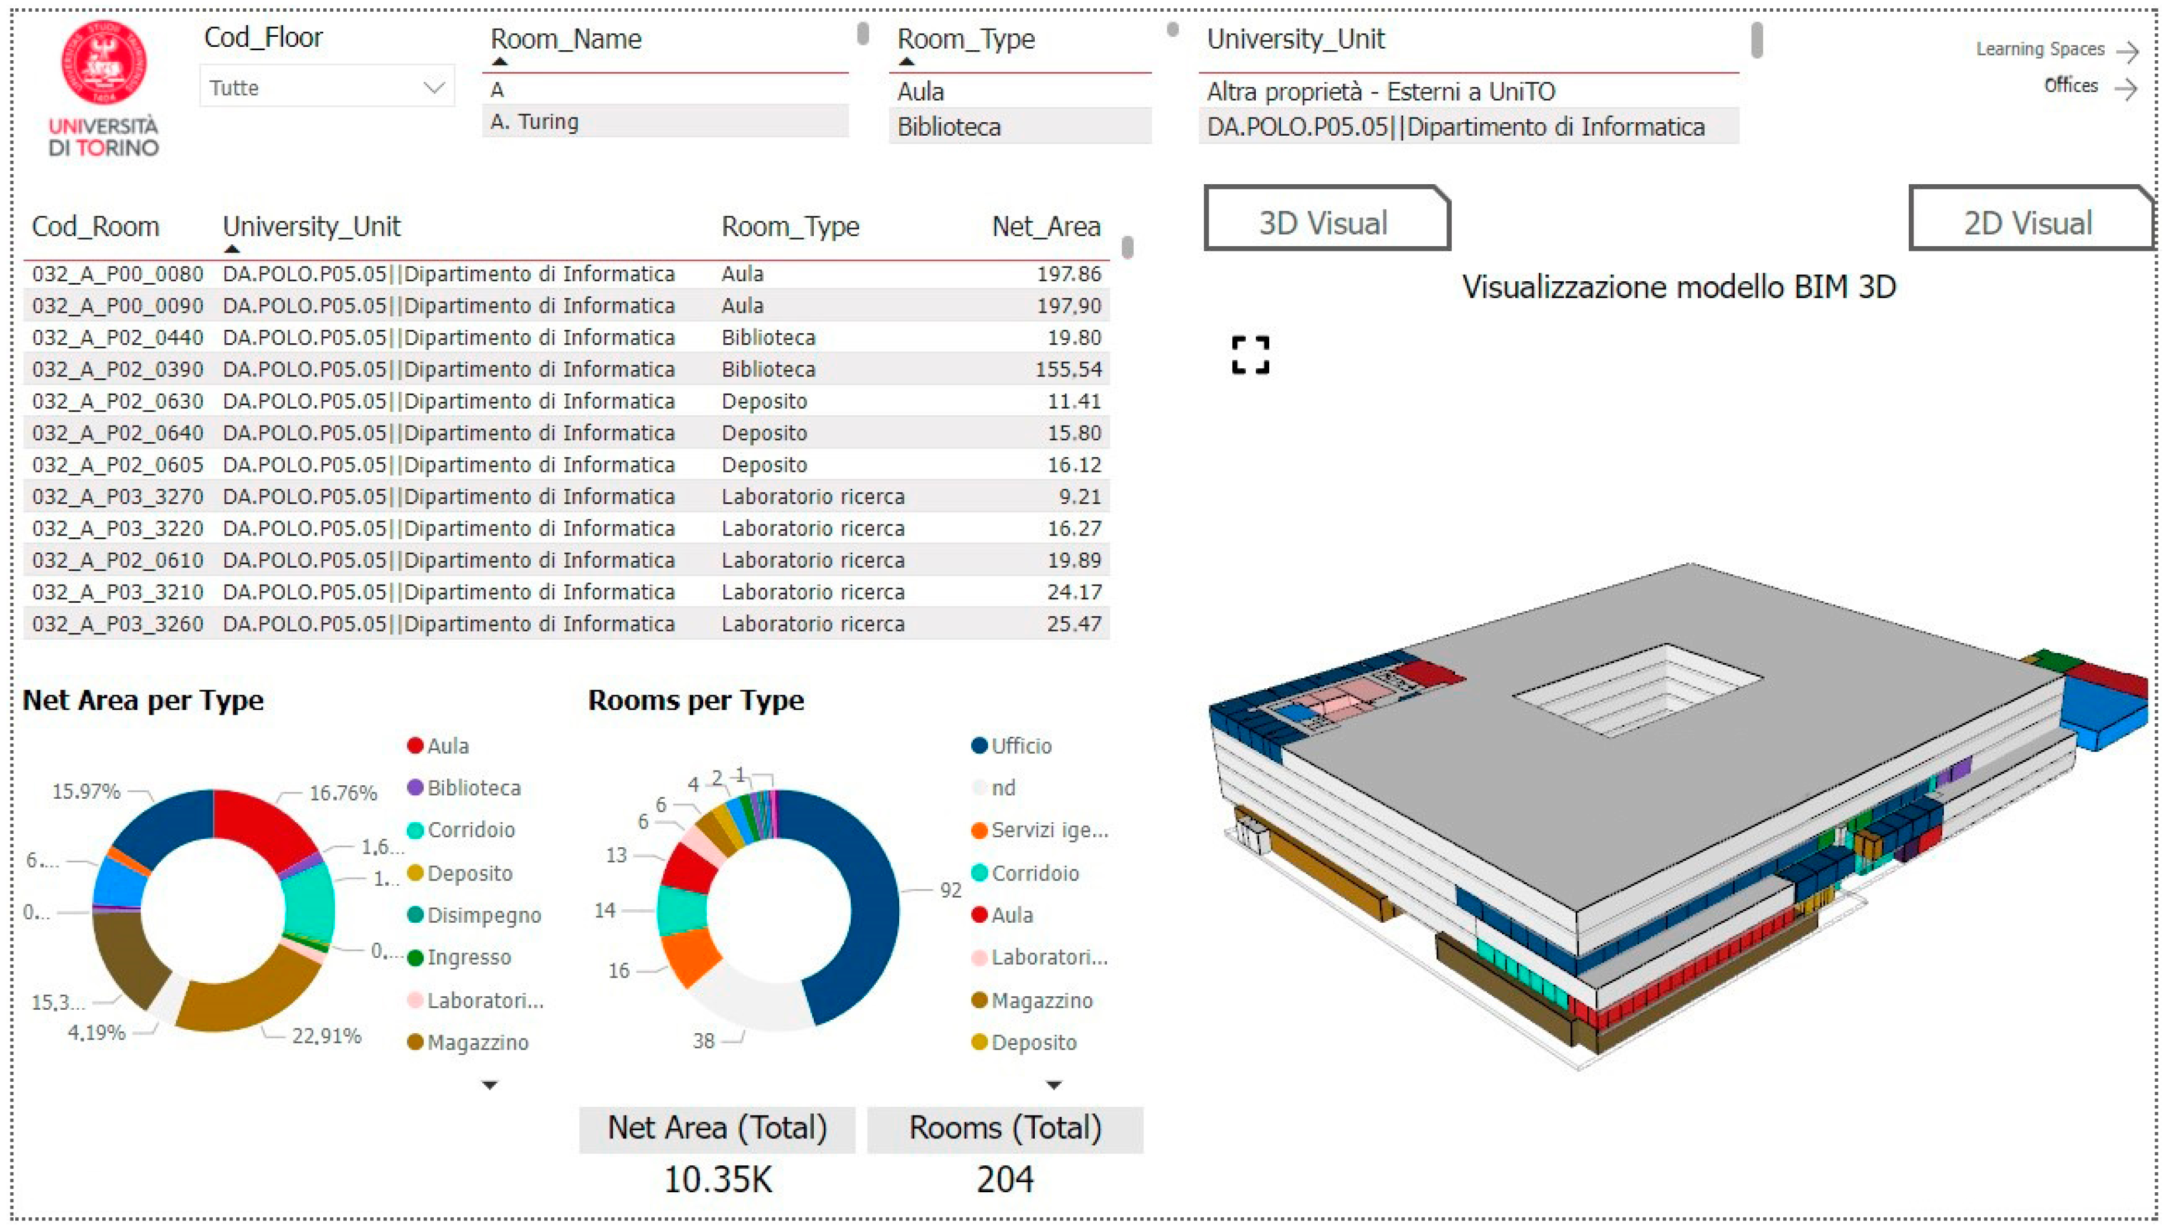Viewport: 2169px width, 1232px height.
Task: Click the Università di Torino logo
Action: (x=103, y=89)
